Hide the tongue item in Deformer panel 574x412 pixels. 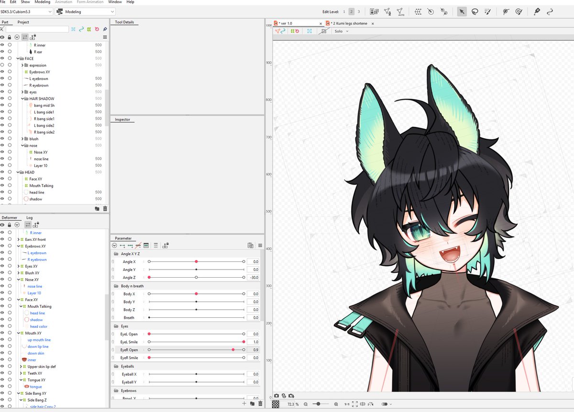point(2,387)
